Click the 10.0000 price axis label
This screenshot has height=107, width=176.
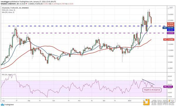coord(170,56)
